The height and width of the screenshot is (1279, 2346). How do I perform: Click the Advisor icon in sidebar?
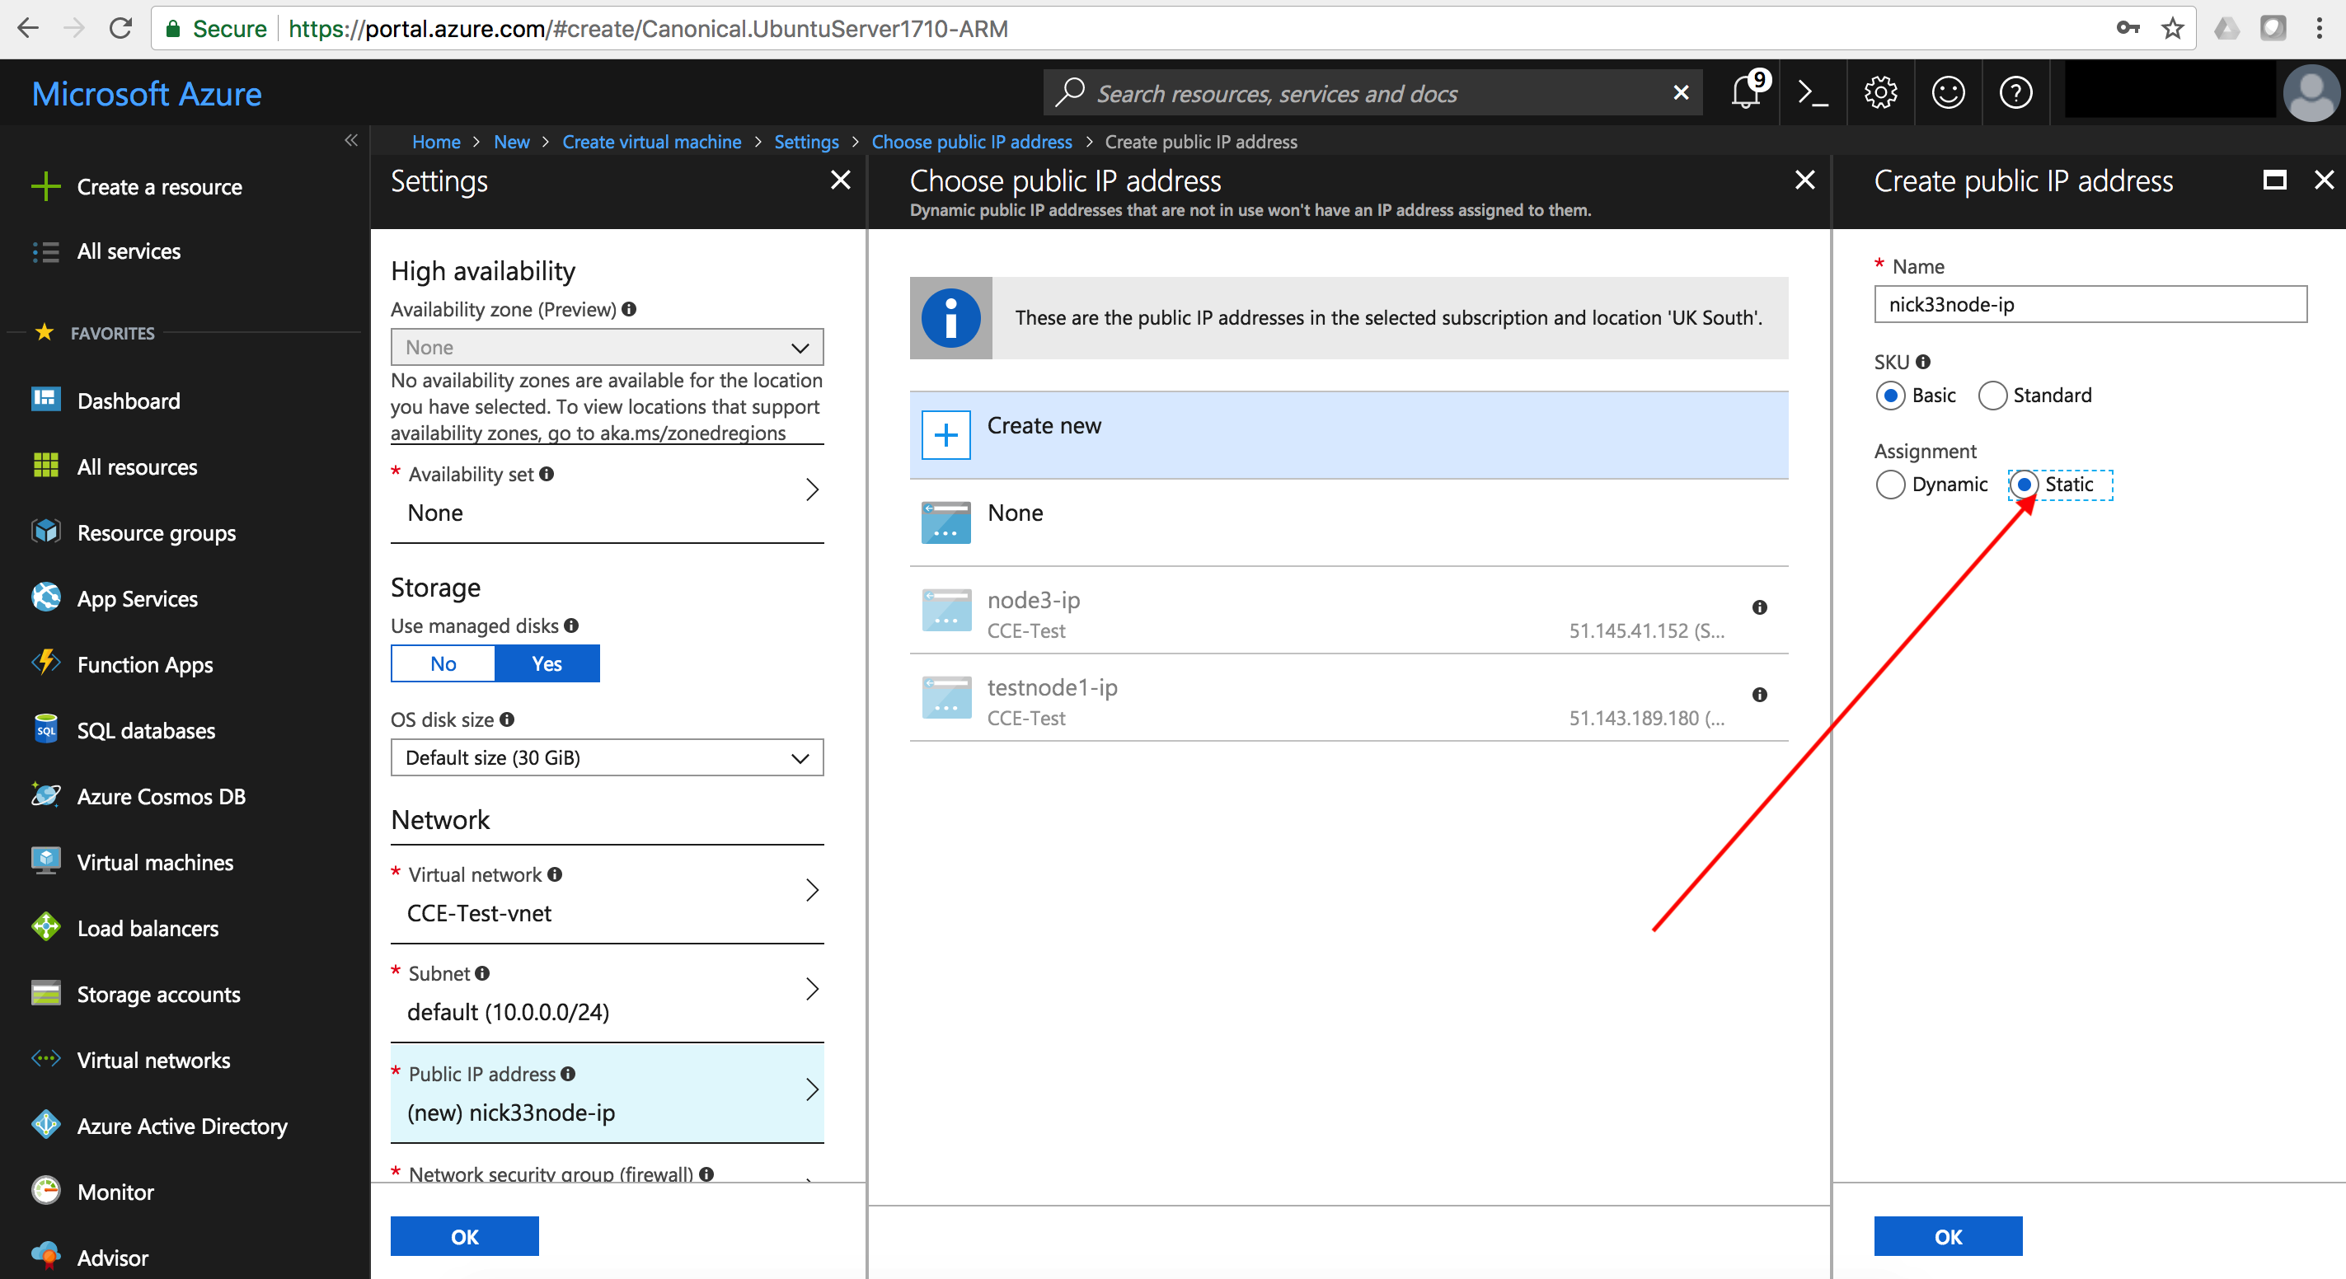tap(45, 1256)
